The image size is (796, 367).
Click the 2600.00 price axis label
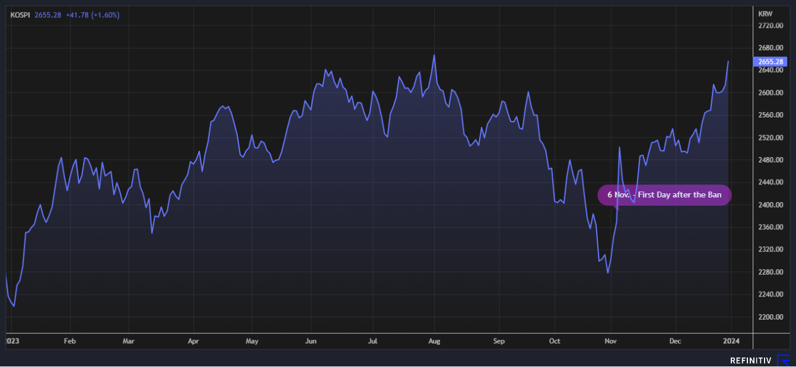click(770, 93)
